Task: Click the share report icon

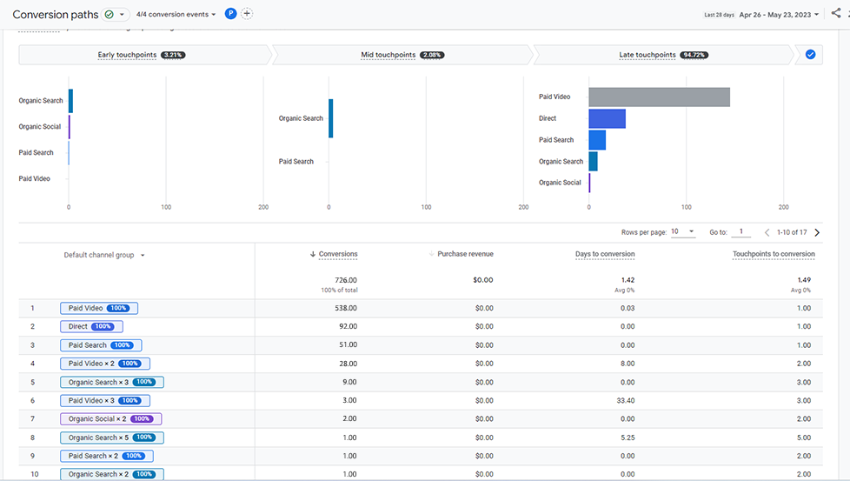Action: click(x=835, y=14)
